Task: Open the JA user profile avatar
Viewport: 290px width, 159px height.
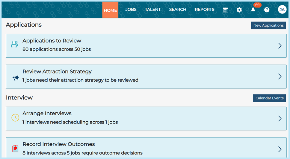Action: 282,10
